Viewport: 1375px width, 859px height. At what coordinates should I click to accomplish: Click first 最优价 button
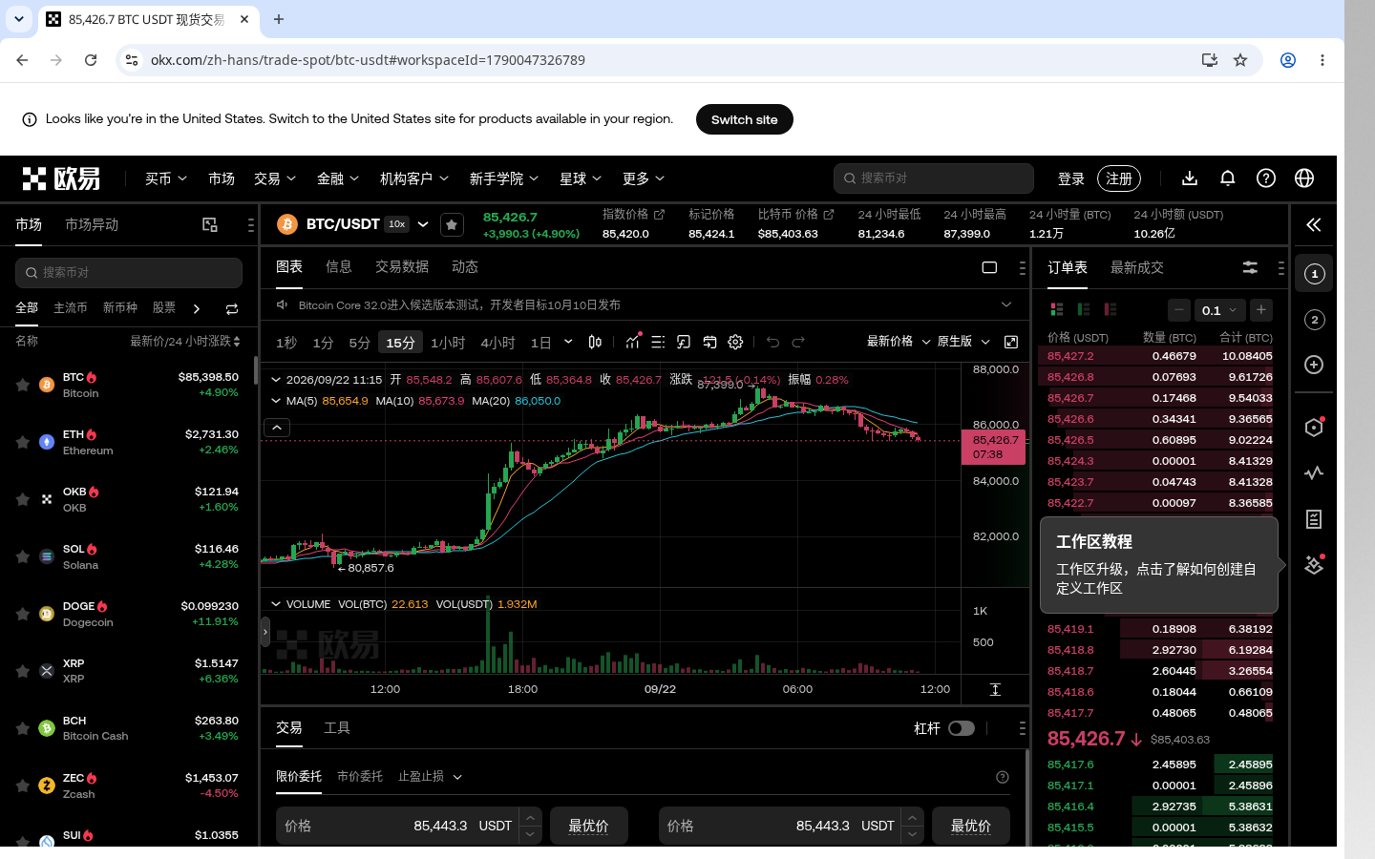pyautogui.click(x=588, y=826)
